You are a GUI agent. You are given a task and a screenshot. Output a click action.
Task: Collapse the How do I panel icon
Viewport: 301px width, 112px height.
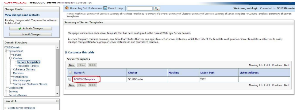57,101
